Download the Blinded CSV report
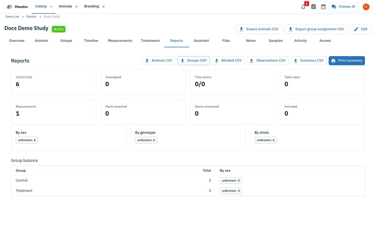The width and height of the screenshot is (376, 235). (x=228, y=61)
